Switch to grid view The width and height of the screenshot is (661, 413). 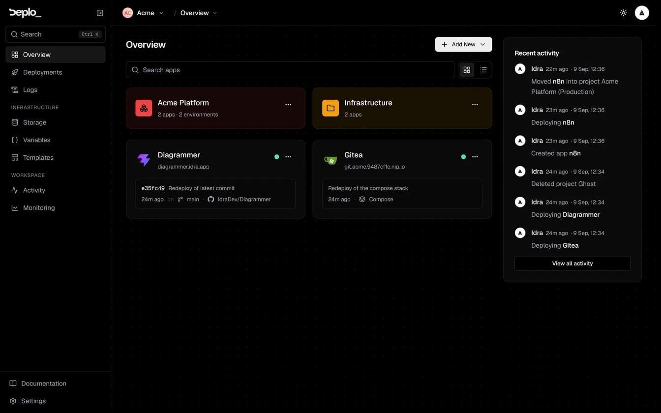click(467, 70)
